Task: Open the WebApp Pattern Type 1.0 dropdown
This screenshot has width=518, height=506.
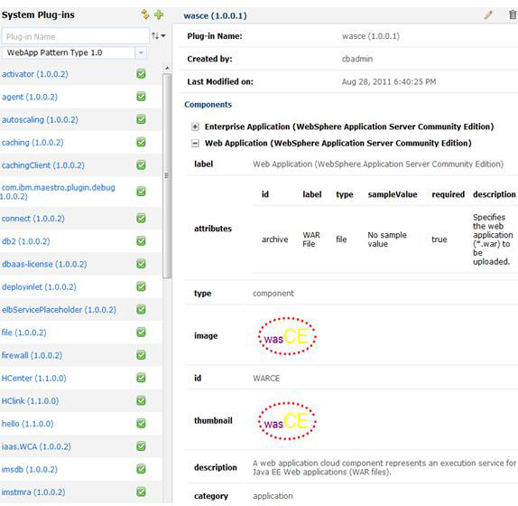Action: [141, 52]
